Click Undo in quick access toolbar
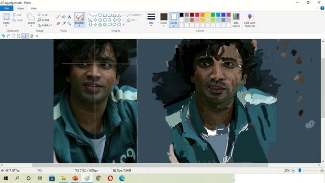 [x=3, y=36]
